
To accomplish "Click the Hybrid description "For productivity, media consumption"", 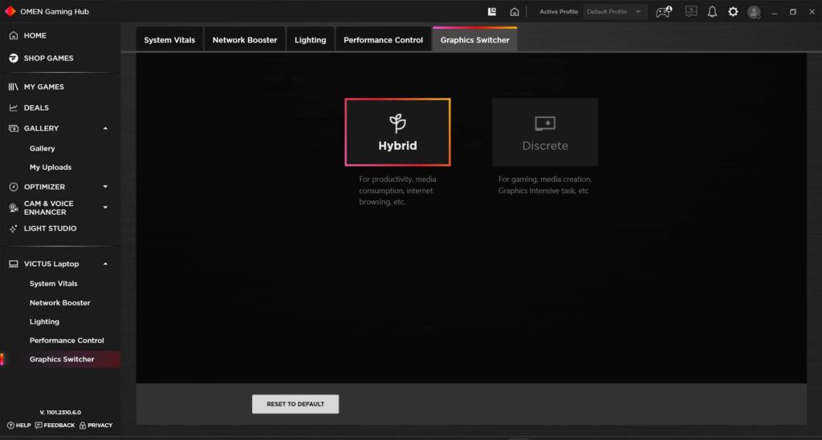I will [397, 191].
